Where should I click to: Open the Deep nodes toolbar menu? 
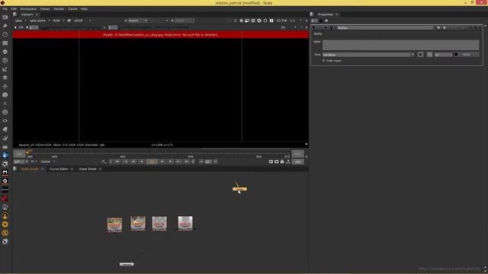pyautogui.click(x=5, y=112)
